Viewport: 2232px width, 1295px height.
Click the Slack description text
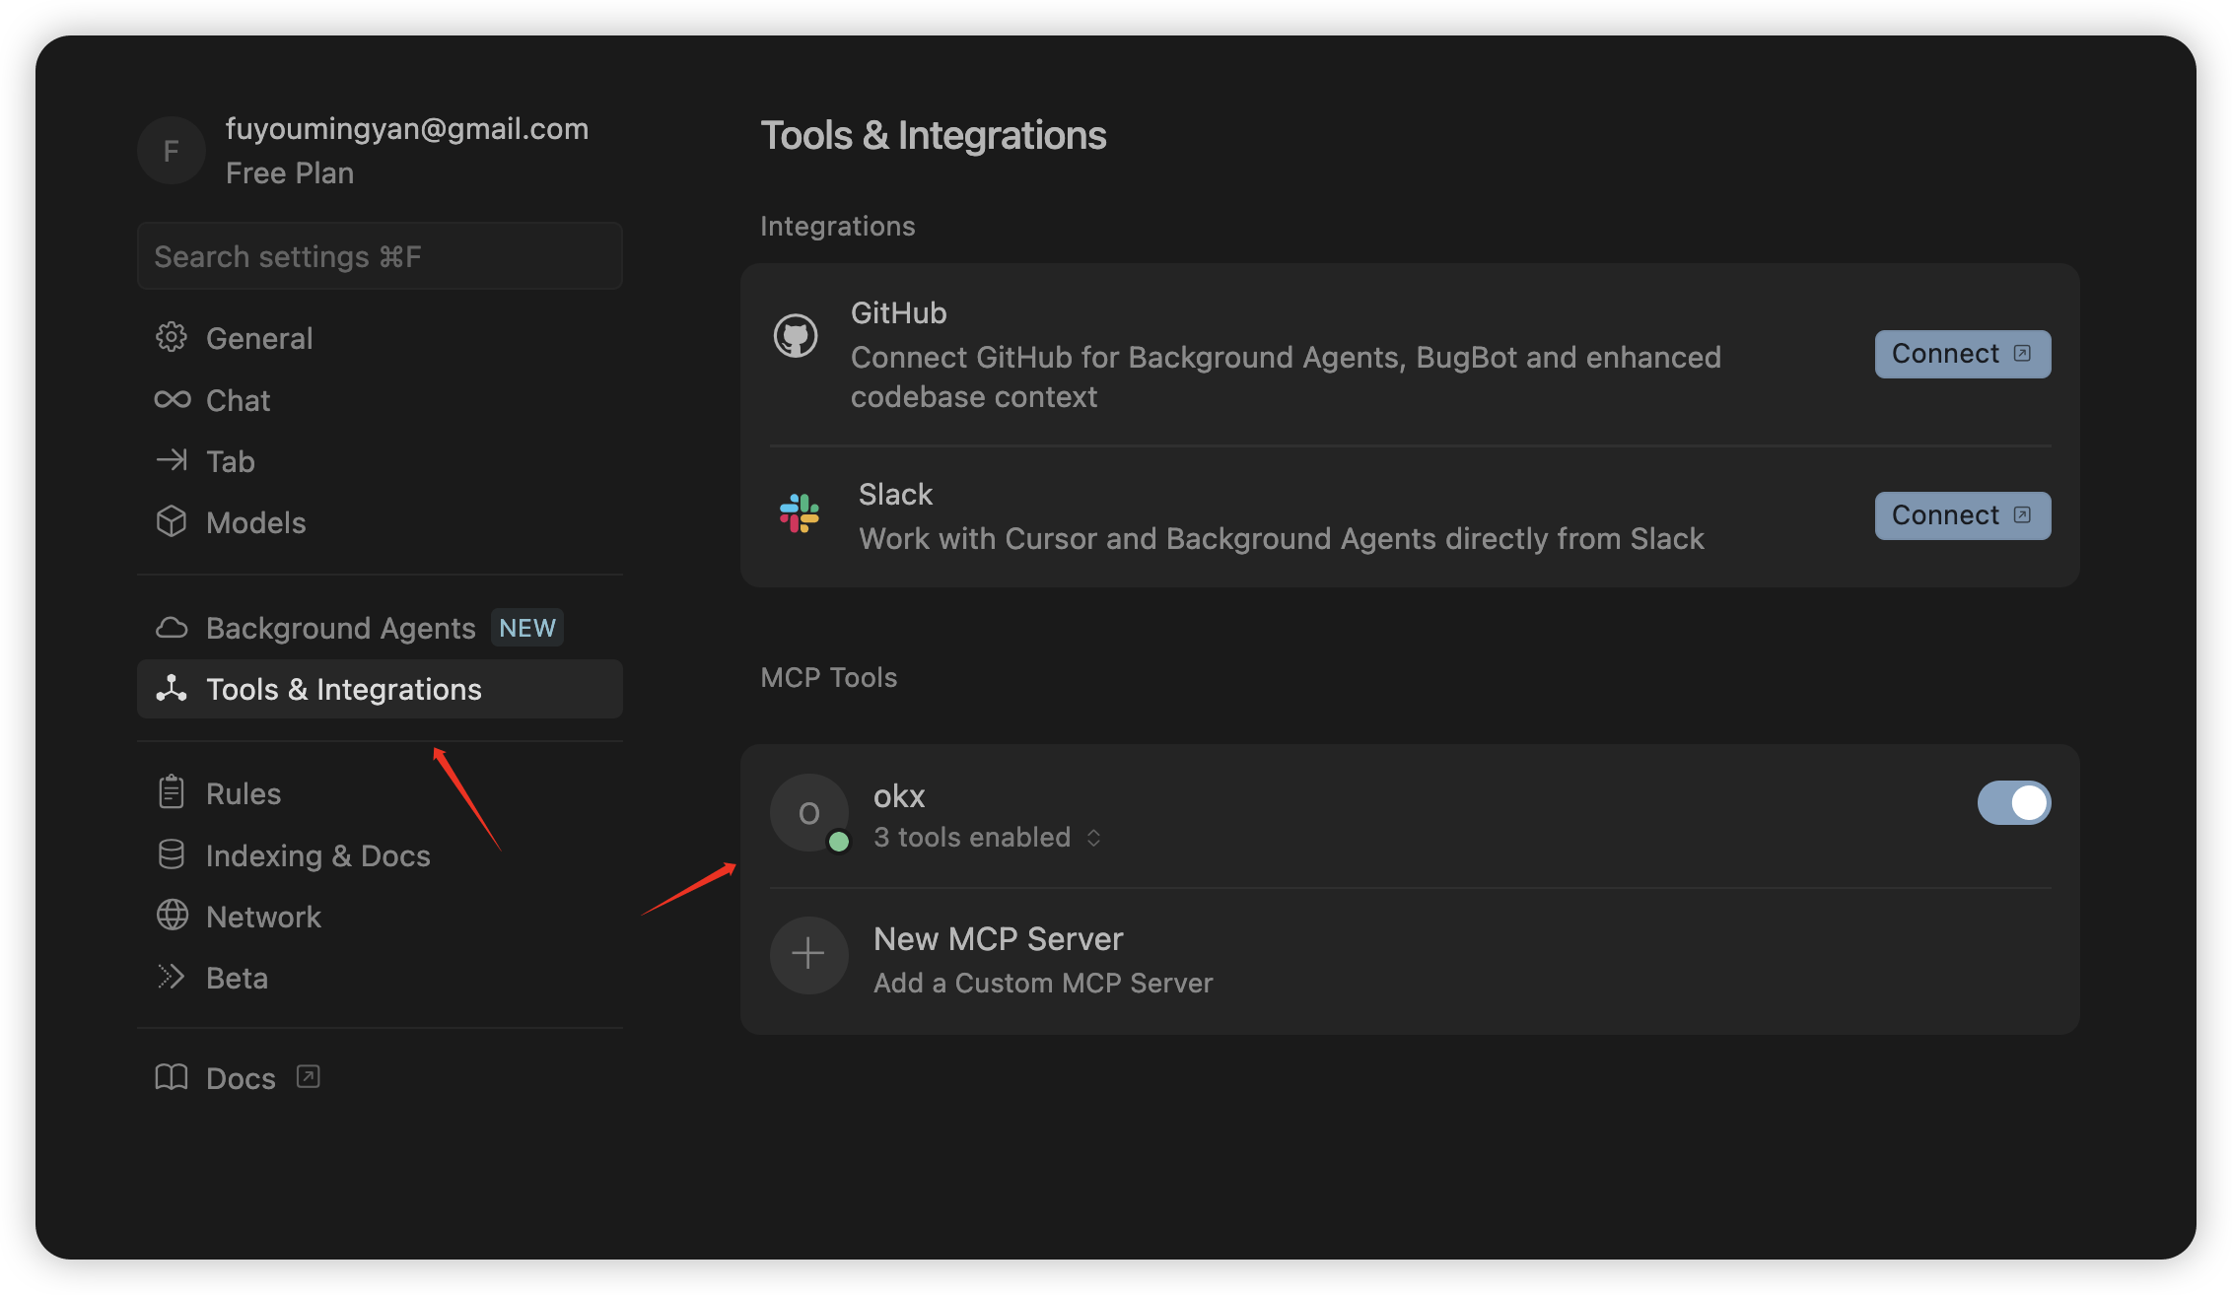(1281, 538)
